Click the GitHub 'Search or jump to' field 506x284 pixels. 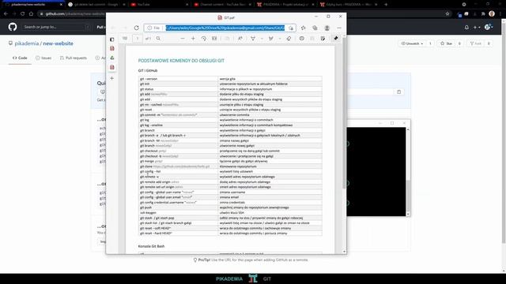tap(55, 27)
